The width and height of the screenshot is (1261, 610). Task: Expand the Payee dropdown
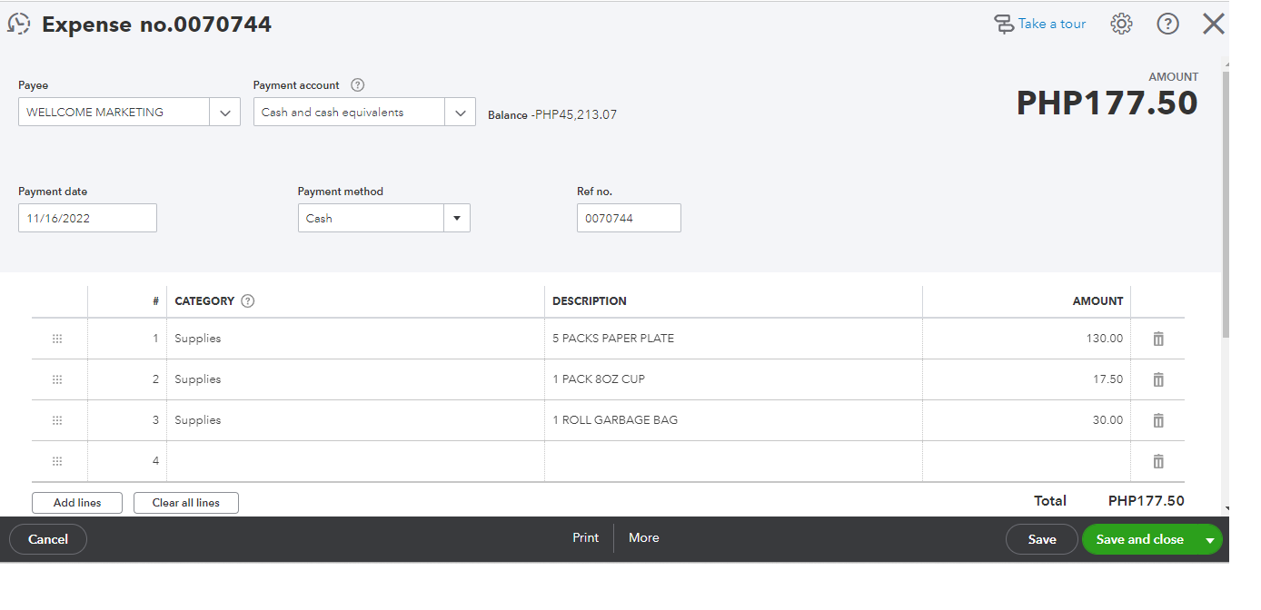[224, 113]
